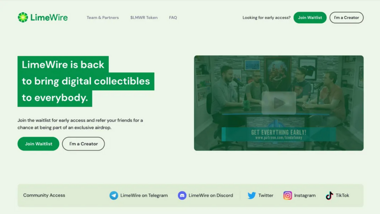Click the 'LimeWire is back' headline

click(63, 65)
